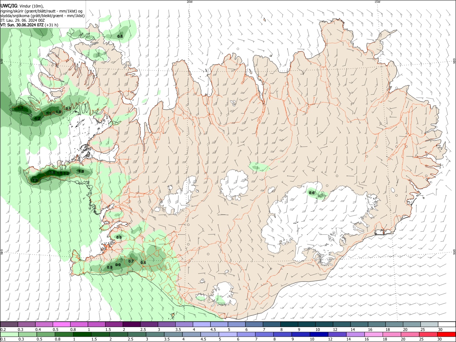Select the medium green 0.5 swatch in lower legend
The image size is (456, 342).
pyautogui.click(x=46, y=334)
